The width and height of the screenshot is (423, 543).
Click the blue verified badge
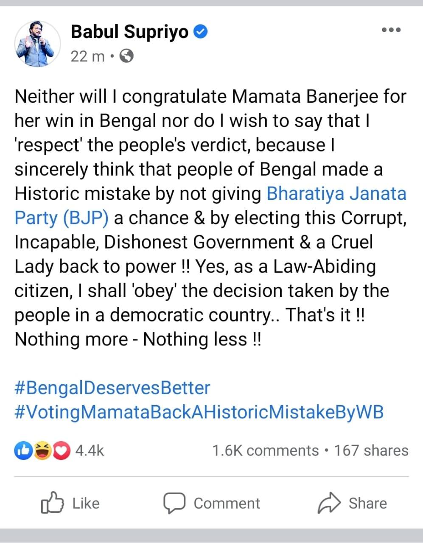coord(200,31)
